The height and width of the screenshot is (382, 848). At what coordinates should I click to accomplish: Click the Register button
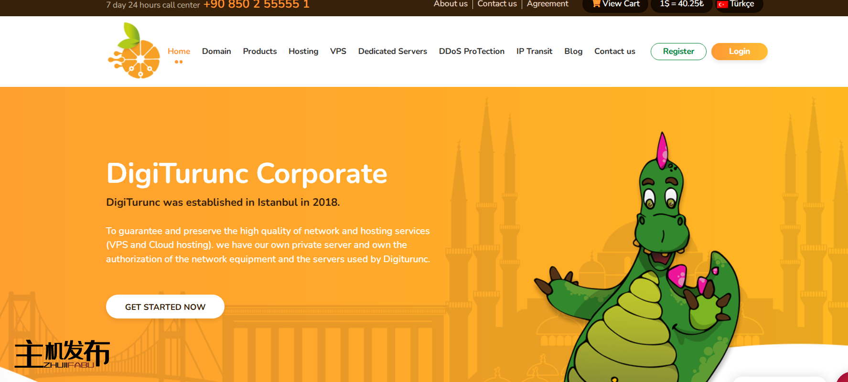[678, 51]
